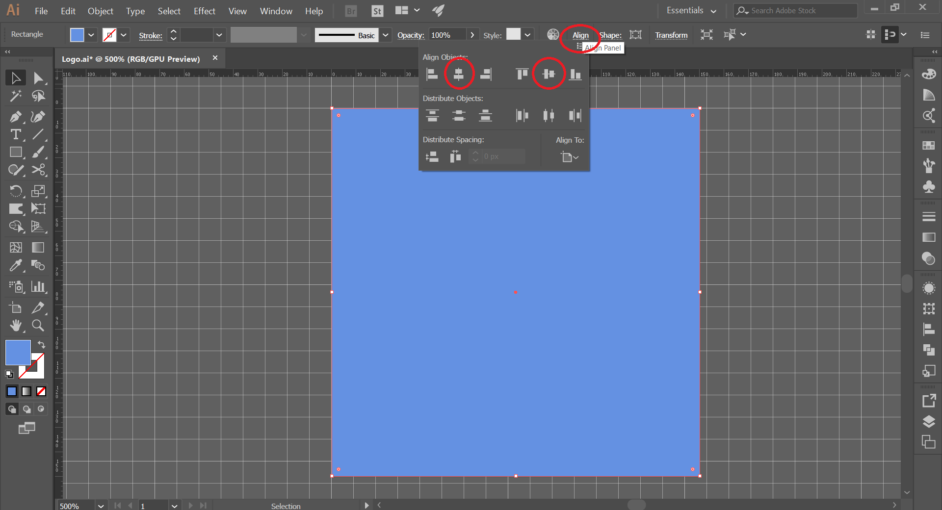Open Essentials workspace switcher
The image size is (942, 510).
pyautogui.click(x=691, y=10)
